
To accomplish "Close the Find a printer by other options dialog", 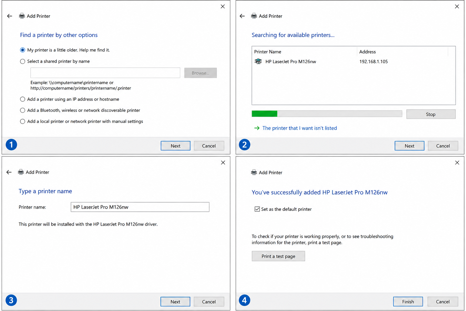I will [223, 6].
